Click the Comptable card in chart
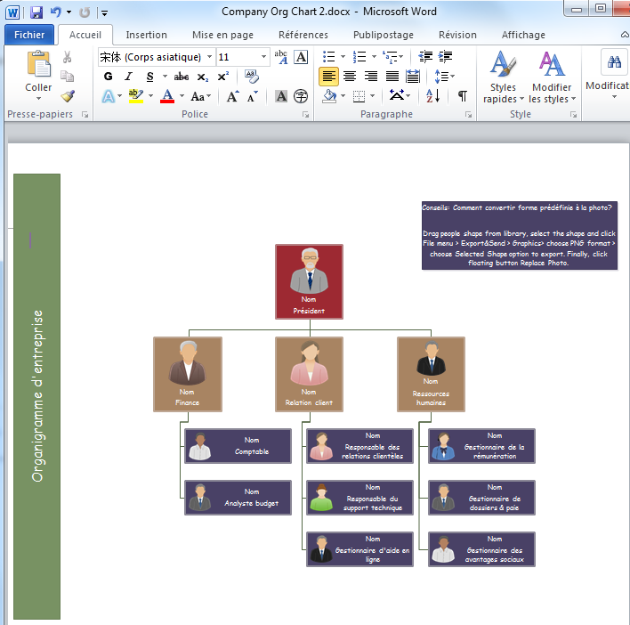 (238, 446)
